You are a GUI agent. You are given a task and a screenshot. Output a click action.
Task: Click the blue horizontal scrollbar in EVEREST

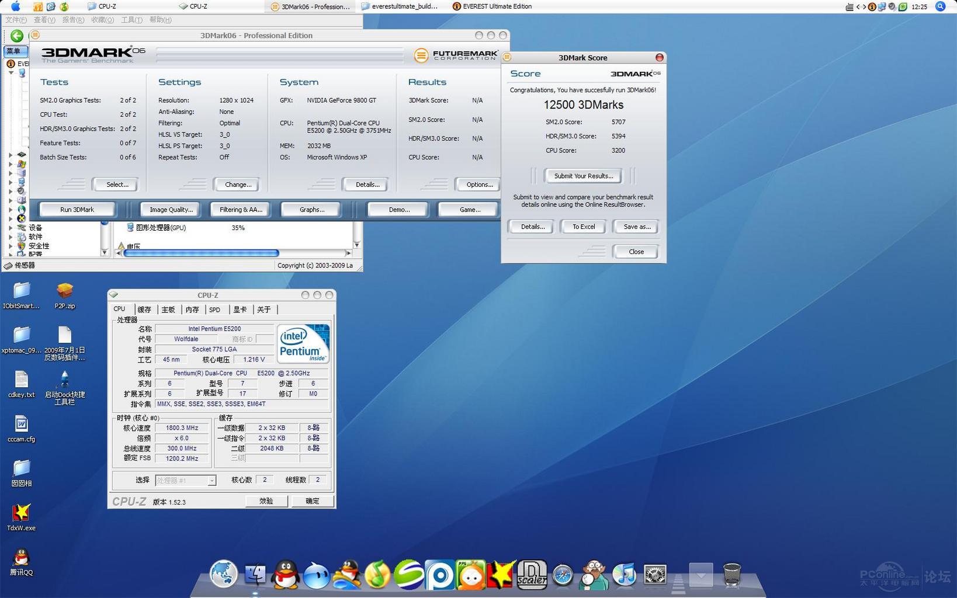point(201,253)
